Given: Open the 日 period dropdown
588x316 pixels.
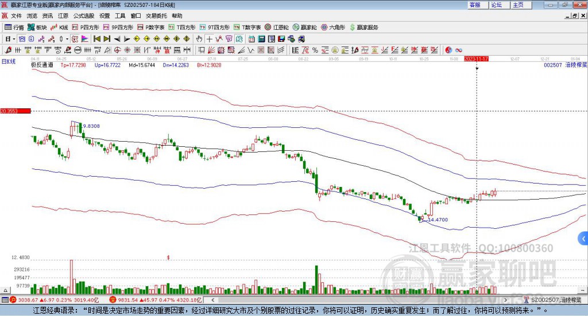Looking at the screenshot, I should point(10,39).
